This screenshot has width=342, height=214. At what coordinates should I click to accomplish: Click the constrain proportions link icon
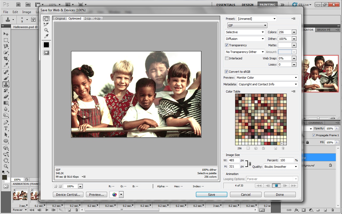(x=250, y=164)
